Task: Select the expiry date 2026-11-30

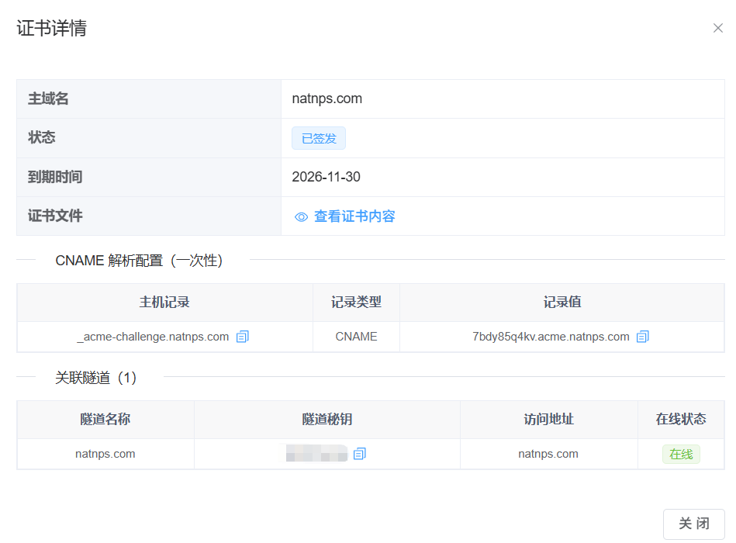Action: pyautogui.click(x=327, y=177)
